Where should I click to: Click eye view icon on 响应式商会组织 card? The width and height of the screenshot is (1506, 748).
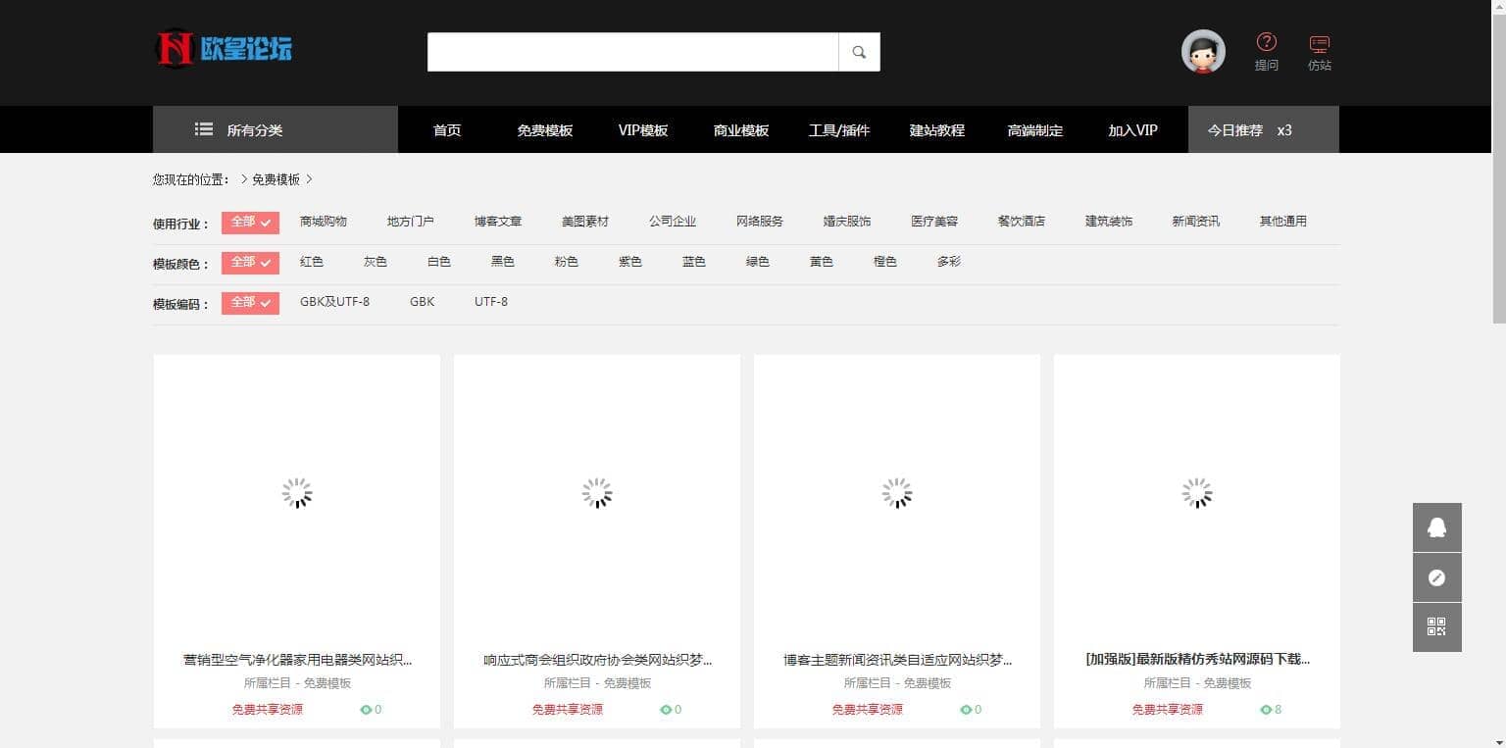click(666, 710)
